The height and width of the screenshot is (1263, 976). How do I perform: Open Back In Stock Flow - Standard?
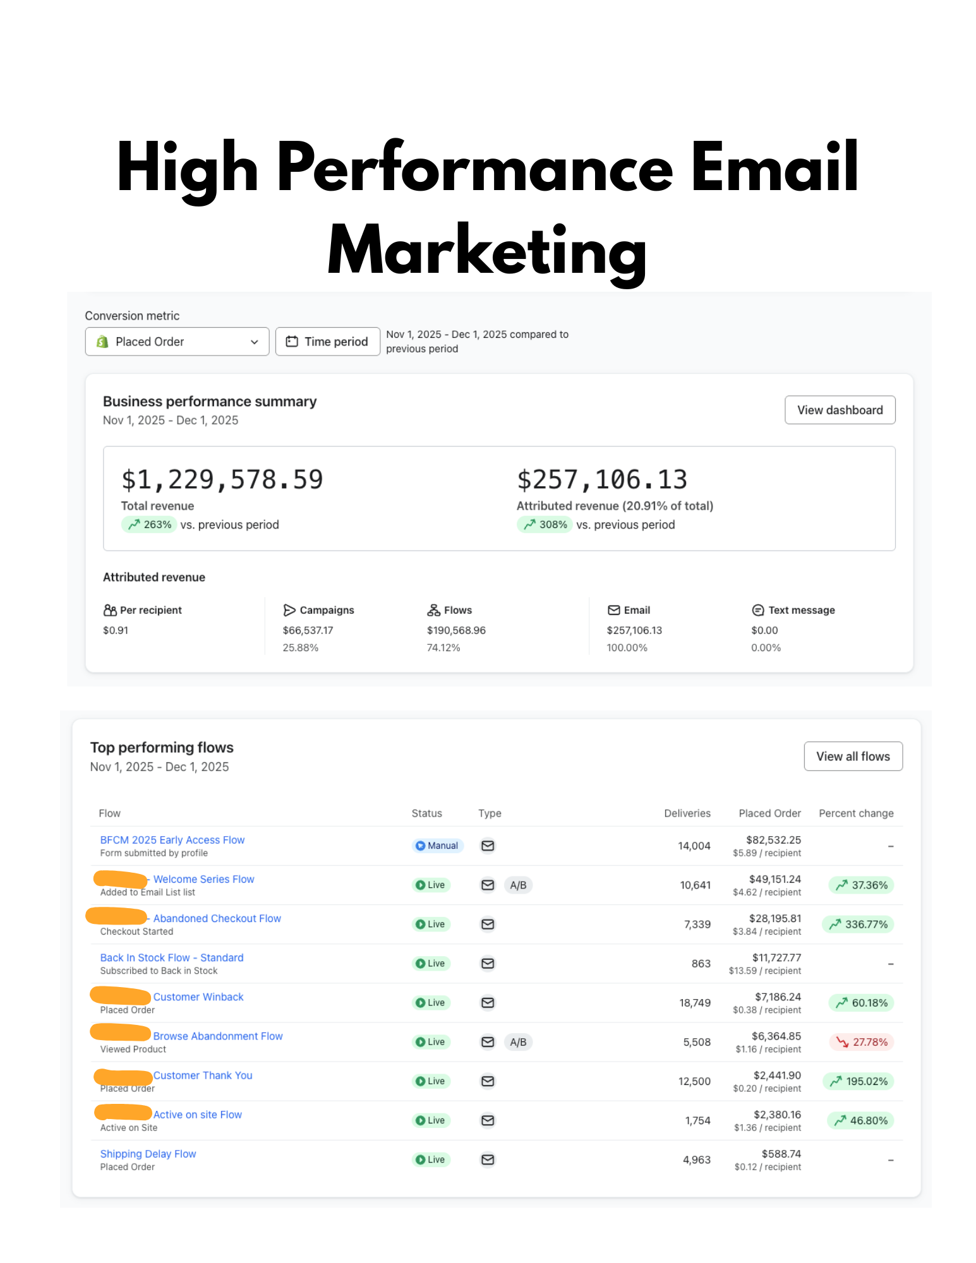pyautogui.click(x=171, y=957)
